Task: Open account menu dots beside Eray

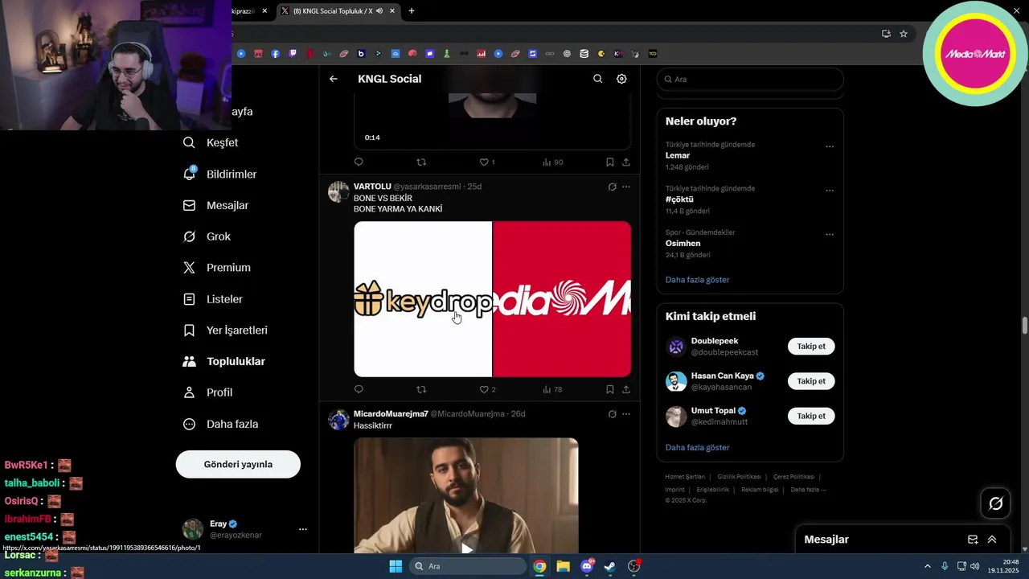Action: [303, 529]
